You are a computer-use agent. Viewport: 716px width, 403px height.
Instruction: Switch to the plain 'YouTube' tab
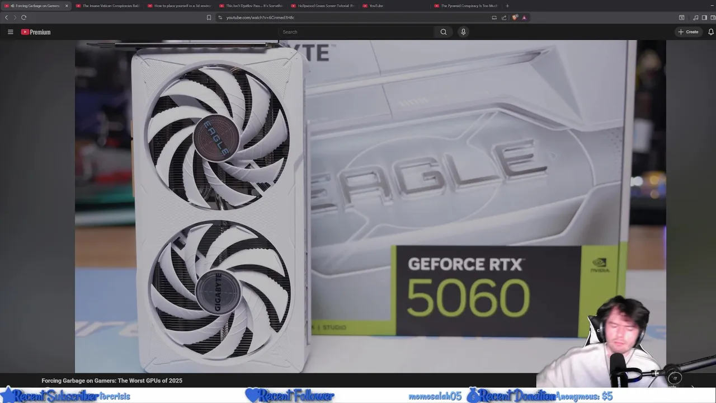394,6
